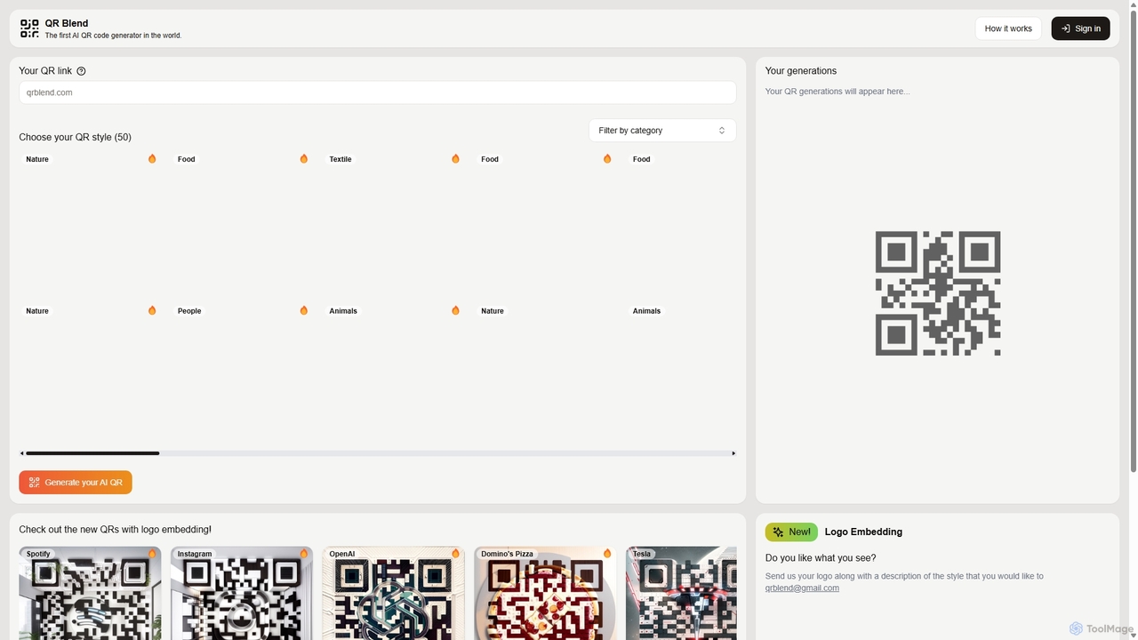Screen dimensions: 1138x640
Task: Click the Tesla label tag
Action: 642,554
